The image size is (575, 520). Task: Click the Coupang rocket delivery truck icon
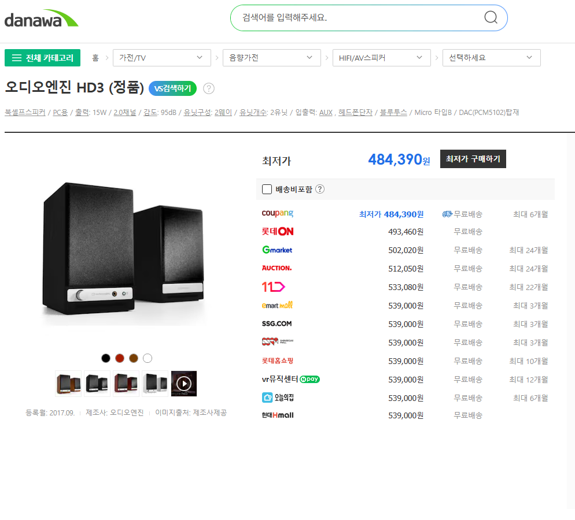click(x=447, y=214)
